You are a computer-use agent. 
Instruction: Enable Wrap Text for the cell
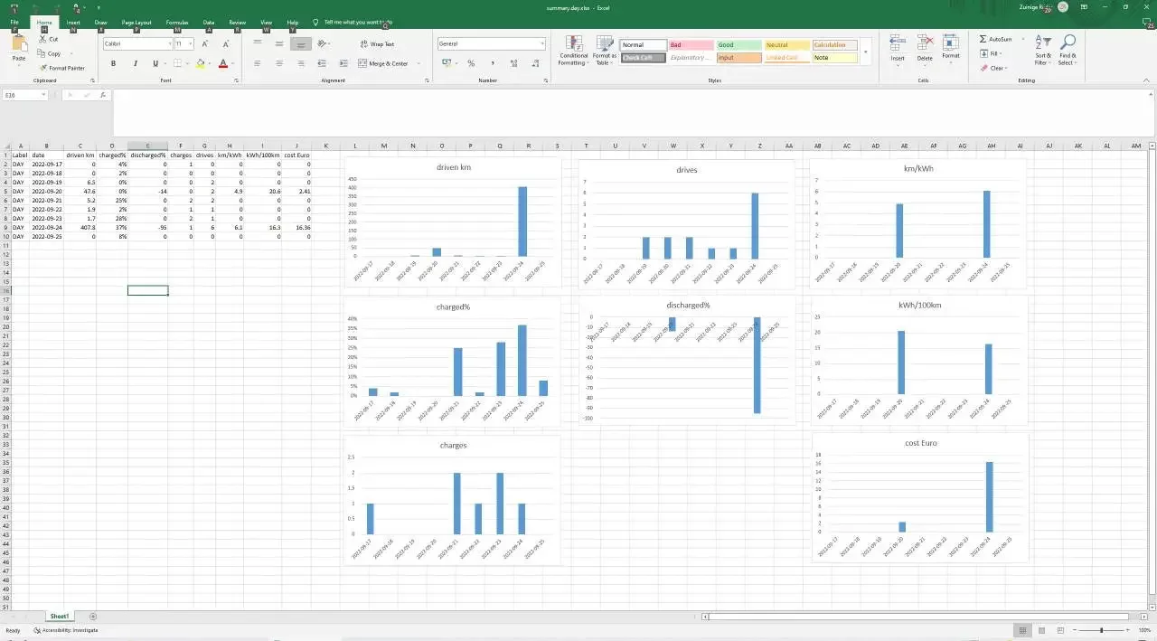tap(376, 43)
